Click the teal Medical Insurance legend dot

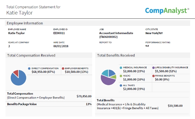click(121, 68)
